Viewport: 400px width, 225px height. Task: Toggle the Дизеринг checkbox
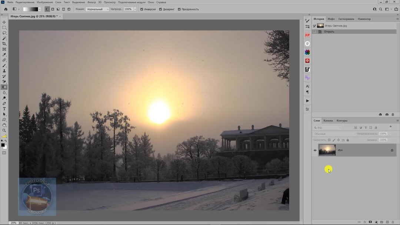pos(160,9)
